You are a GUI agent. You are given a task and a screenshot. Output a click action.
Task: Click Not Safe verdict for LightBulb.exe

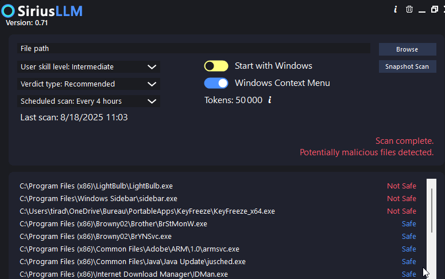401,186
